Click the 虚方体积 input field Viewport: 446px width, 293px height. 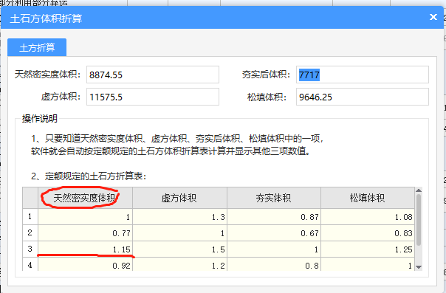point(153,97)
